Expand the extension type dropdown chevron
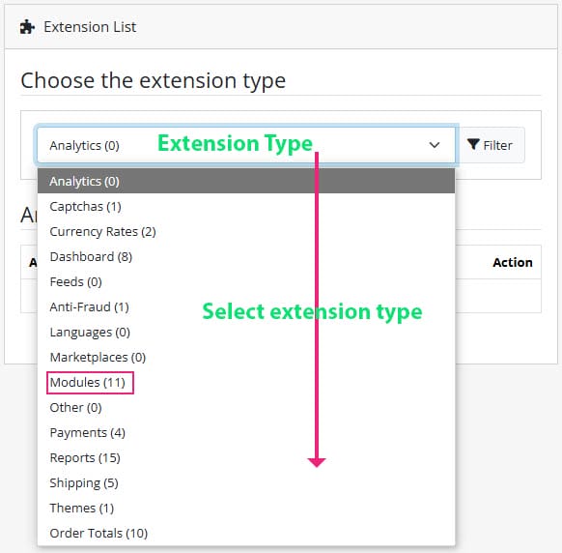Screen dimensions: 562x553 pos(434,145)
